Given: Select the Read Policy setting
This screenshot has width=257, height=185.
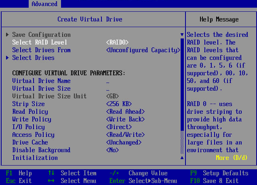Looking at the screenshot, I should point(30,112).
